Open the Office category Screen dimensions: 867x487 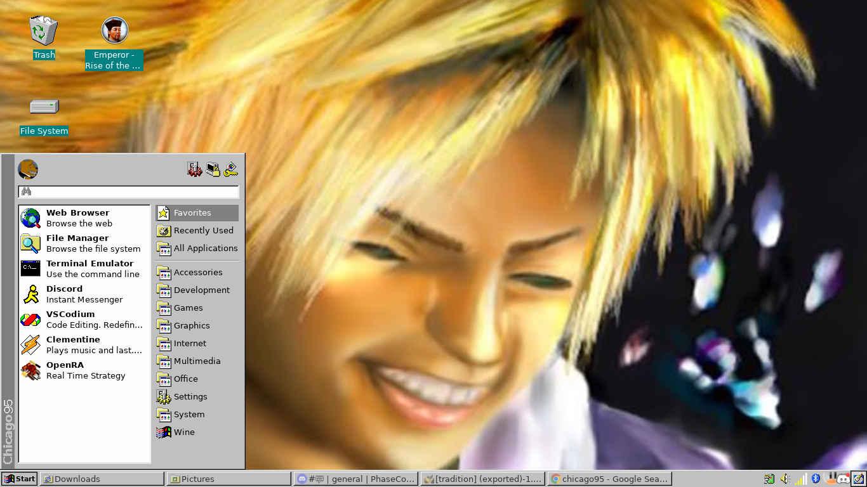tap(197, 379)
